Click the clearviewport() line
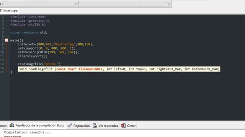The width and height of the screenshot is (245, 137). point(33,56)
